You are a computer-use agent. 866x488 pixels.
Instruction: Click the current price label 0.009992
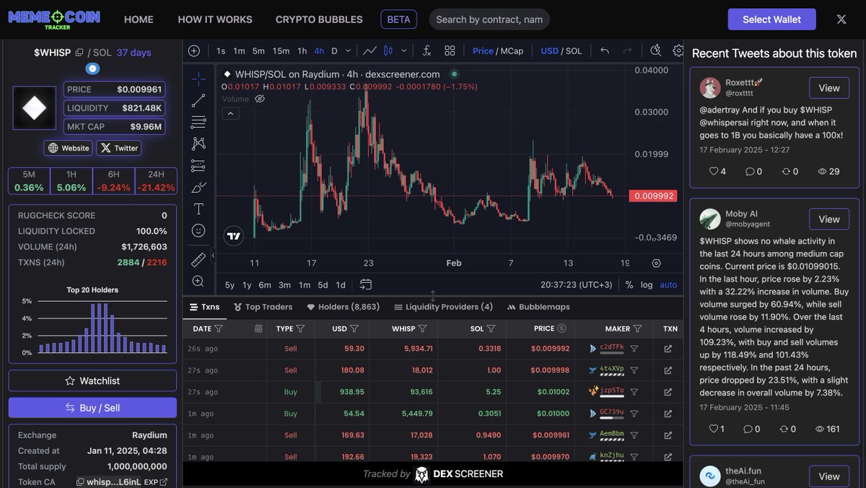pyautogui.click(x=652, y=196)
